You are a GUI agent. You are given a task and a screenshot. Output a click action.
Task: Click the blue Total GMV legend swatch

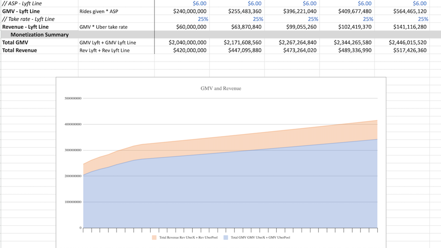point(226,237)
